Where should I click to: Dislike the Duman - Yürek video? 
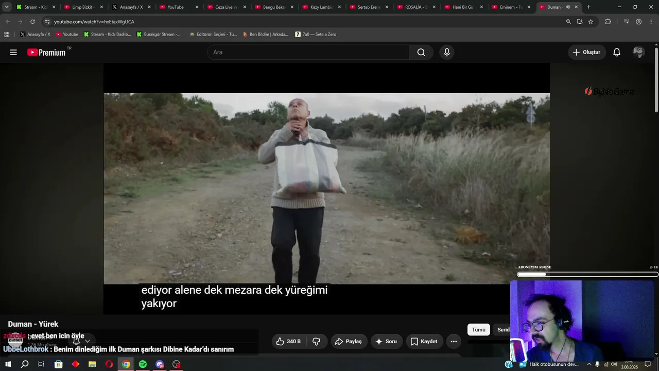click(316, 342)
